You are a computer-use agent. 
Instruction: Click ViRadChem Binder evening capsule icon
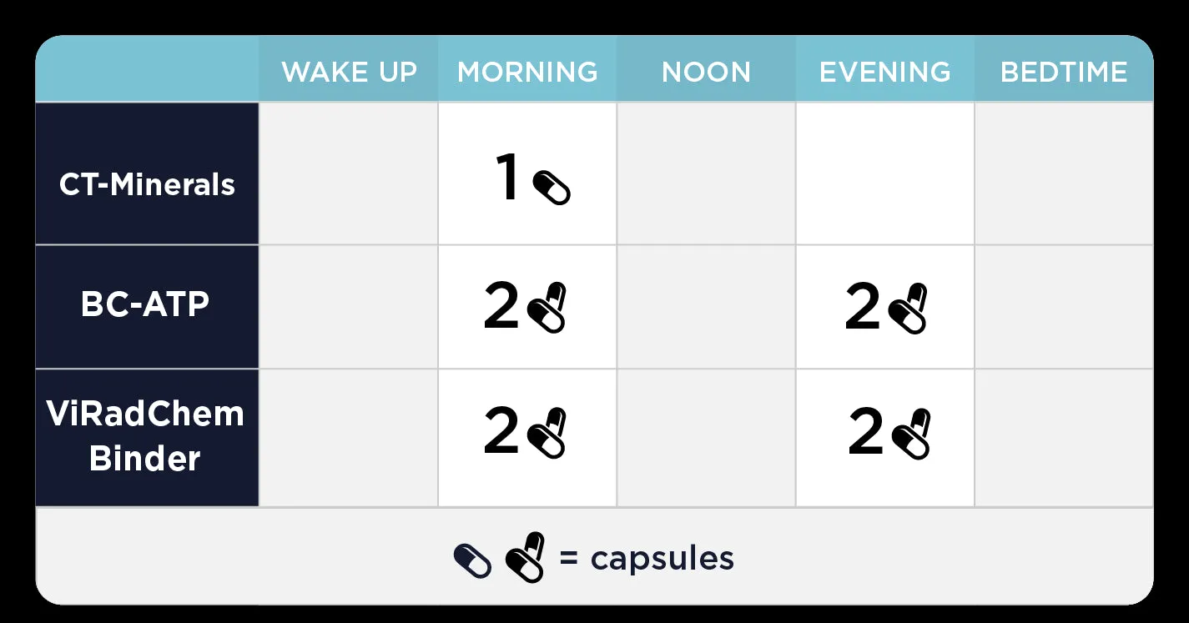click(911, 432)
